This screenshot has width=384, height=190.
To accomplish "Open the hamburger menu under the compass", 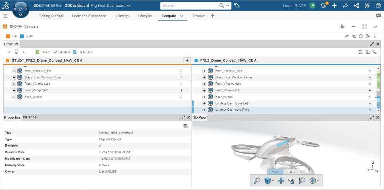I will pyautogui.click(x=5, y=16).
